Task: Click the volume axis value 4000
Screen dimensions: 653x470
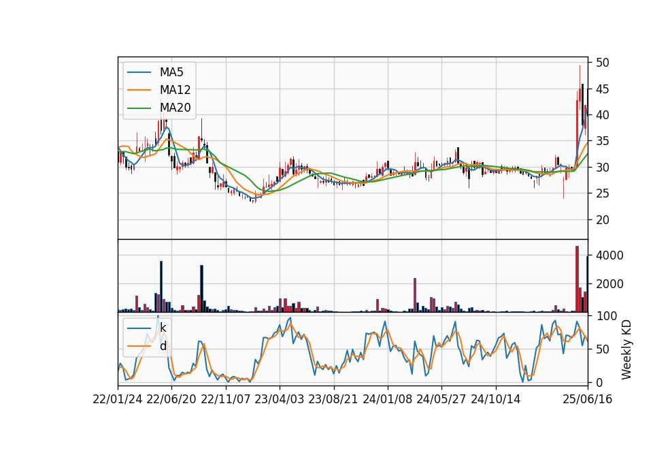Action: click(609, 255)
